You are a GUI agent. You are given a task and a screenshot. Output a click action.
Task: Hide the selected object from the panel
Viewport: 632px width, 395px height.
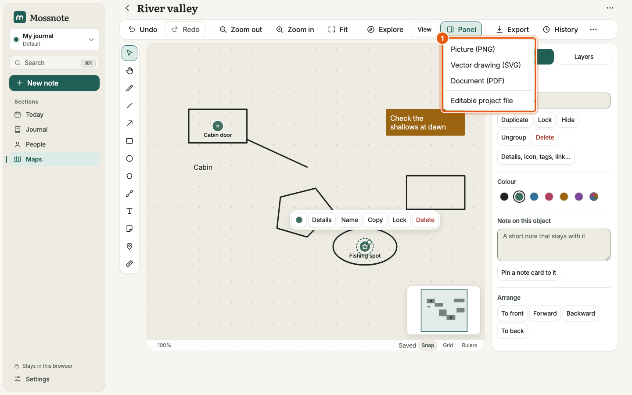tap(568, 120)
